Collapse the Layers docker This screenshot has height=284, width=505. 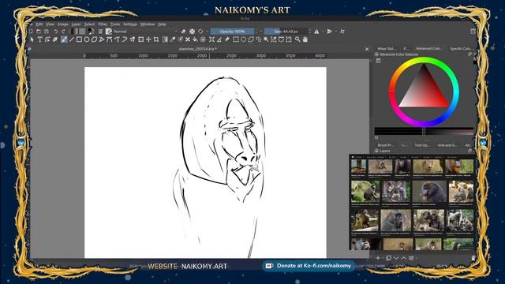[376, 151]
